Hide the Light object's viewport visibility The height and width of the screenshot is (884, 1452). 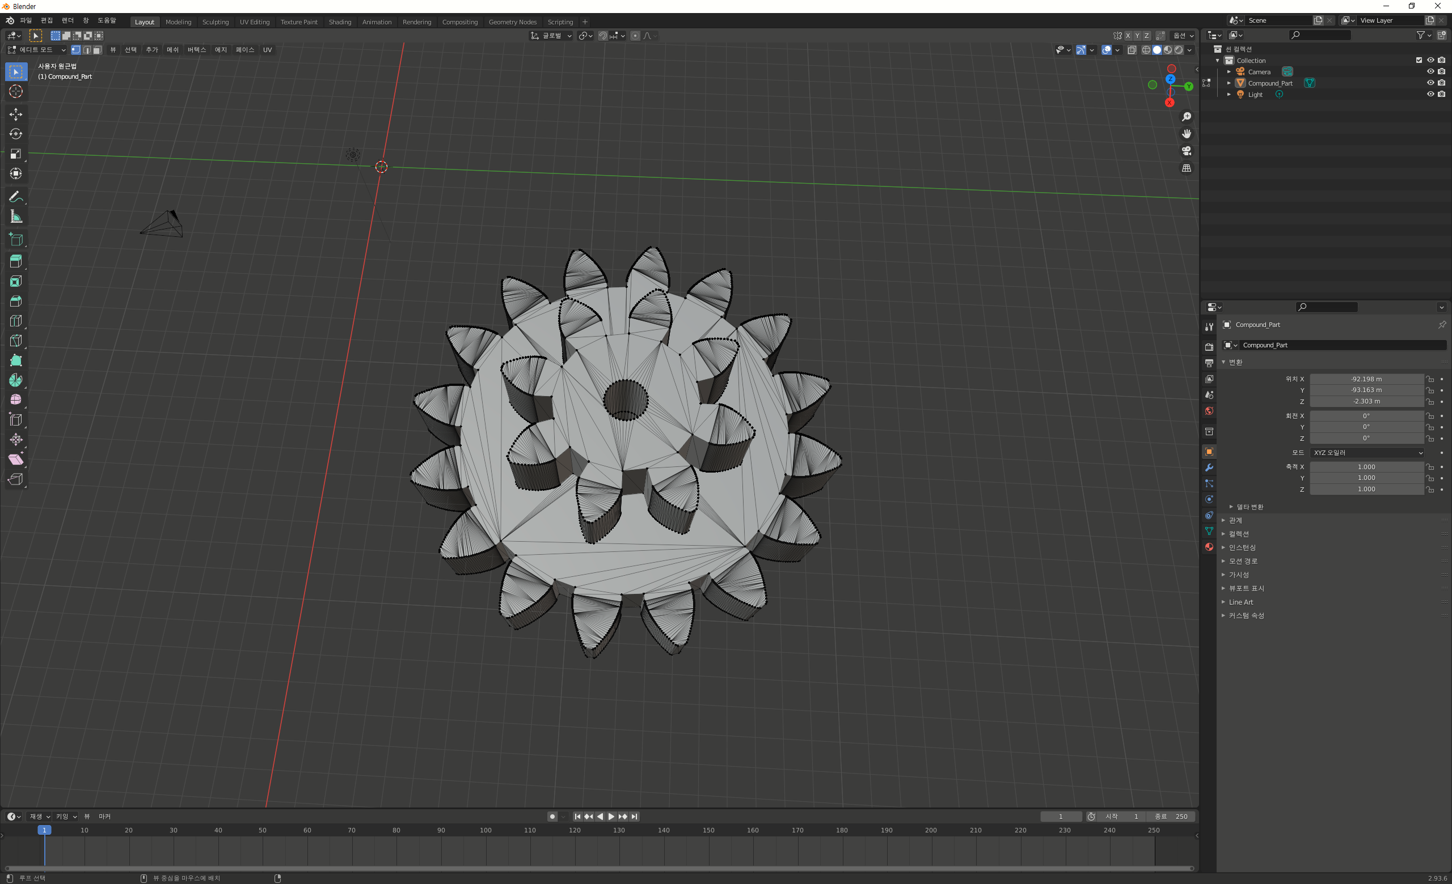[x=1430, y=94]
